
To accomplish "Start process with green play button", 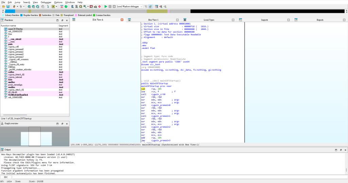I will (x=106, y=7).
